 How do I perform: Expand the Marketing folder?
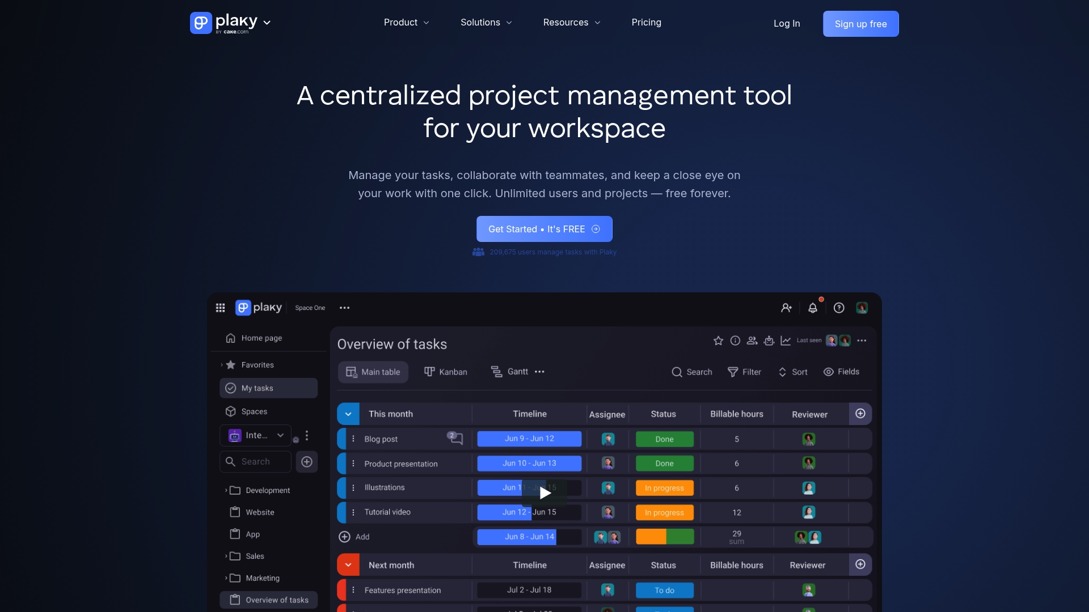pyautogui.click(x=226, y=578)
